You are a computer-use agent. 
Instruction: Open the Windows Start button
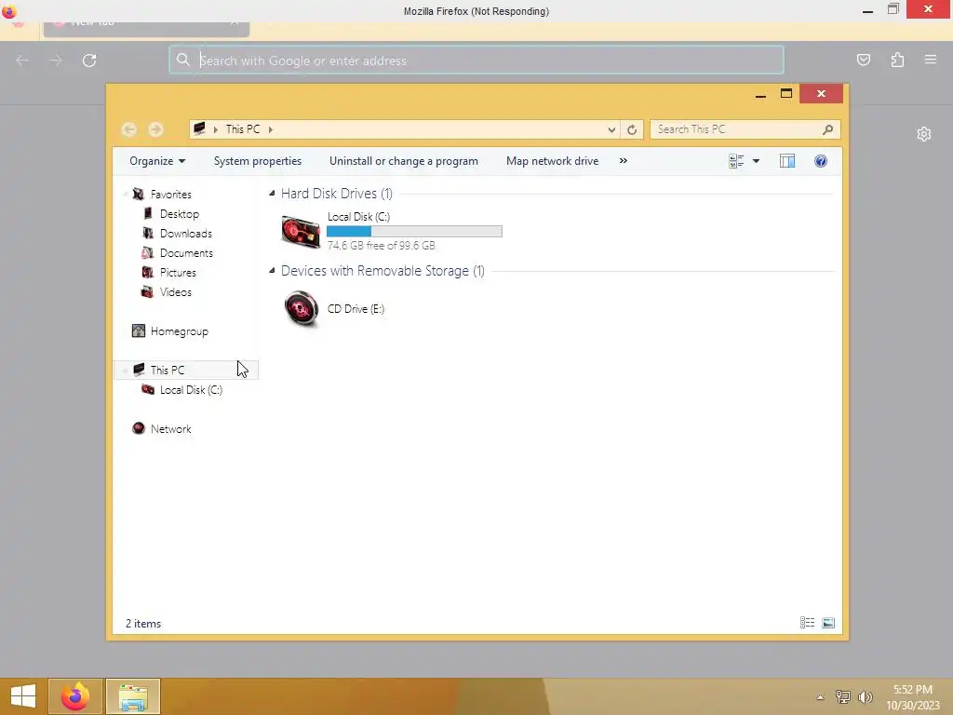pyautogui.click(x=23, y=696)
